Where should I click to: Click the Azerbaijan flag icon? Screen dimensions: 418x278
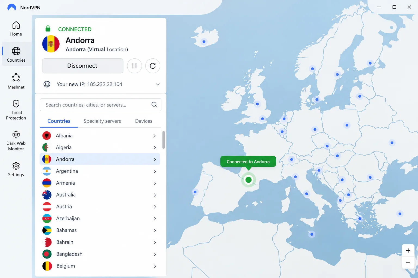[47, 218]
